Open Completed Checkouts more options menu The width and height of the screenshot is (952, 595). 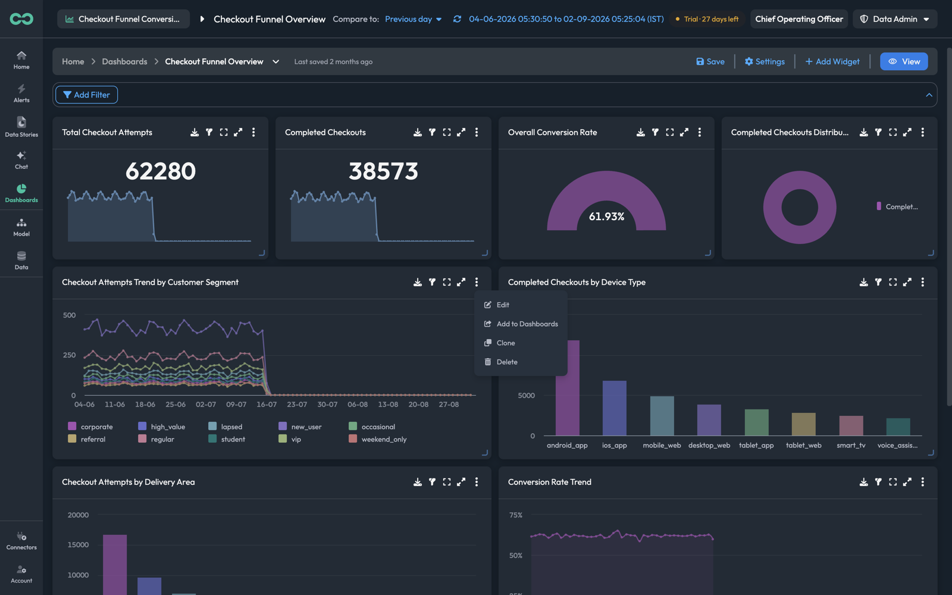coord(477,132)
